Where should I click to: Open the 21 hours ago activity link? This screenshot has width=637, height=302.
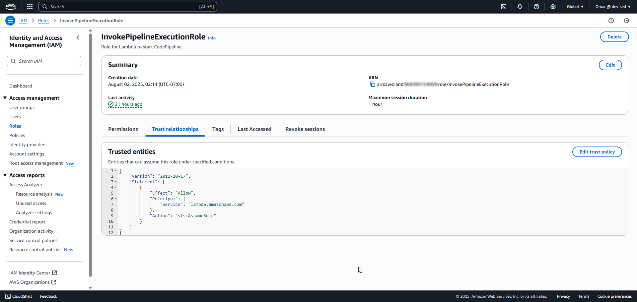tap(128, 104)
